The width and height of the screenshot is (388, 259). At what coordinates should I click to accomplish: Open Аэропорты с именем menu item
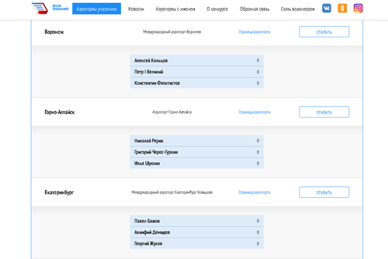175,9
